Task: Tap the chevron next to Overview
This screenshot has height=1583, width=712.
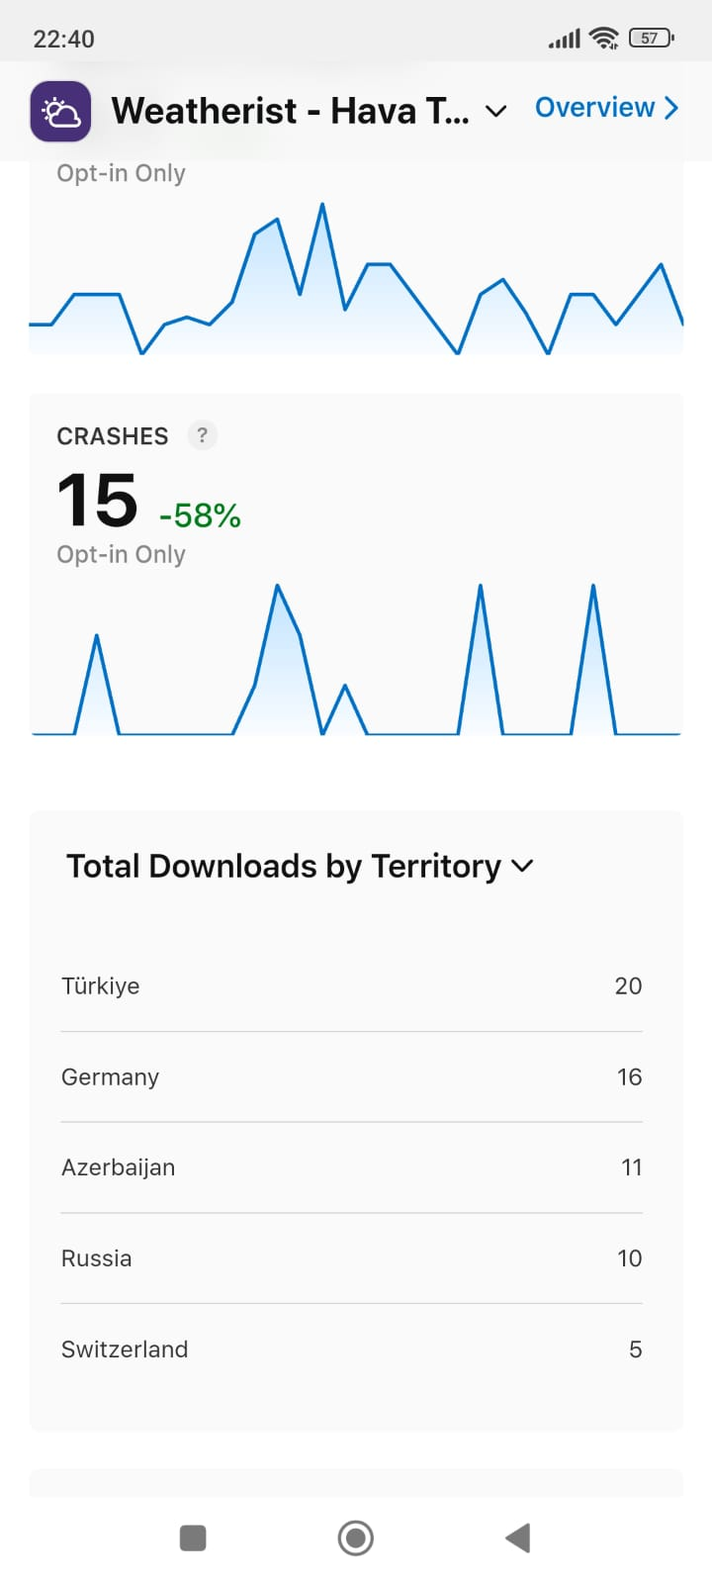Action: click(x=671, y=108)
